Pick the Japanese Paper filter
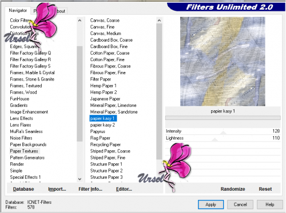Screen dimensions: 286x213 pyautogui.click(x=105, y=99)
